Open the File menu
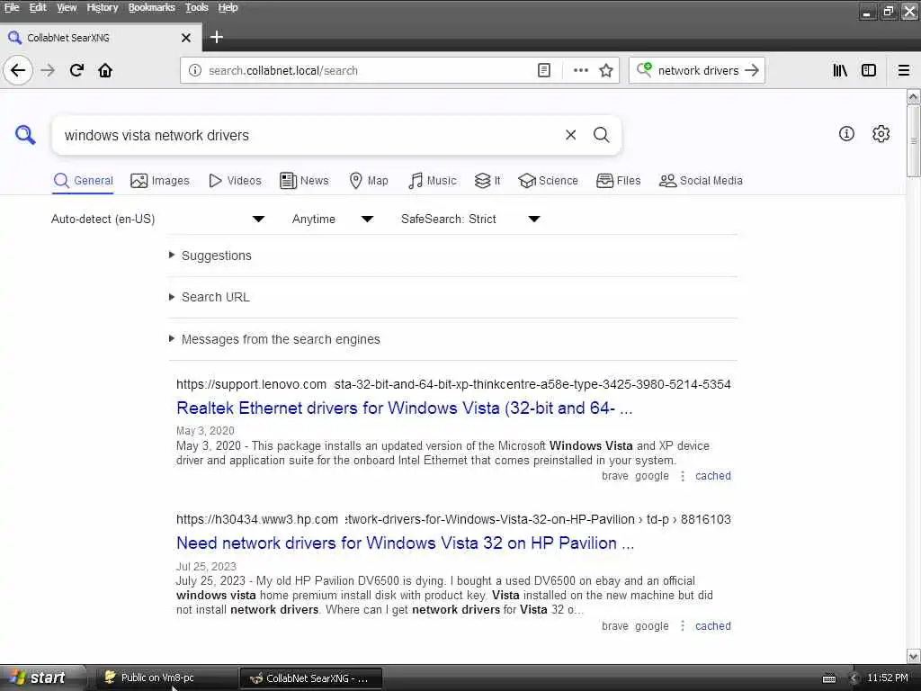Image resolution: width=921 pixels, height=691 pixels. tap(12, 7)
